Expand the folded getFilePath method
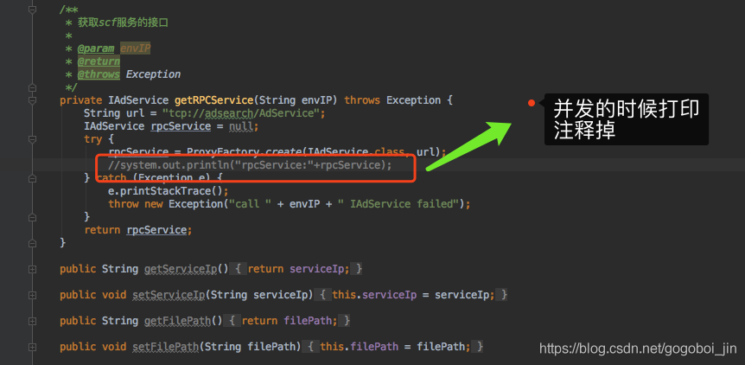This screenshot has width=745, height=365. [x=32, y=321]
